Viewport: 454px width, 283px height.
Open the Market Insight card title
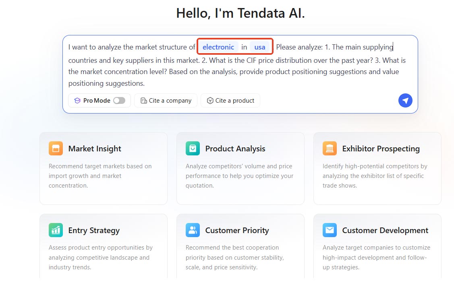pos(95,149)
